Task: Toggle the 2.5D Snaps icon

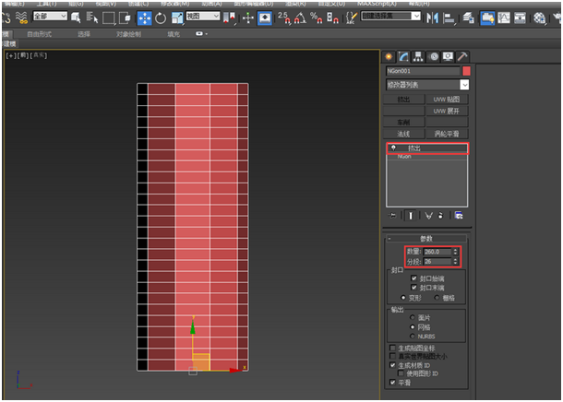Action: point(284,18)
